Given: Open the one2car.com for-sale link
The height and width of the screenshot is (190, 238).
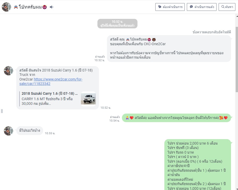Looking at the screenshot, I should click(51, 81).
